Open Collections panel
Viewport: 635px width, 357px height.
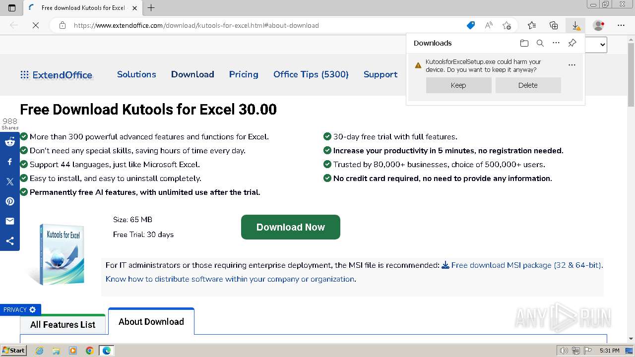point(554,25)
